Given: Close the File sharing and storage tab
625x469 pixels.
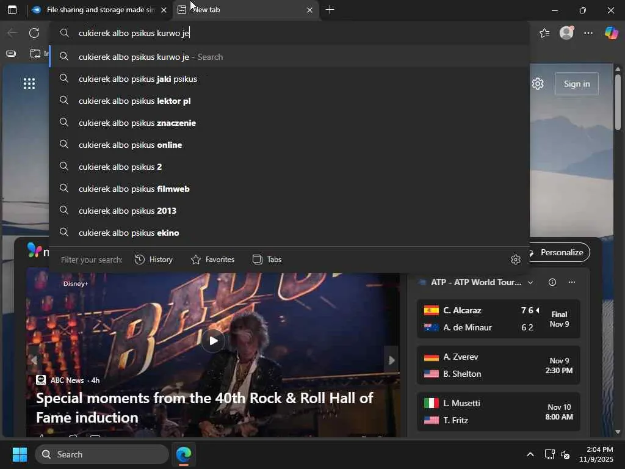Looking at the screenshot, I should tap(164, 10).
